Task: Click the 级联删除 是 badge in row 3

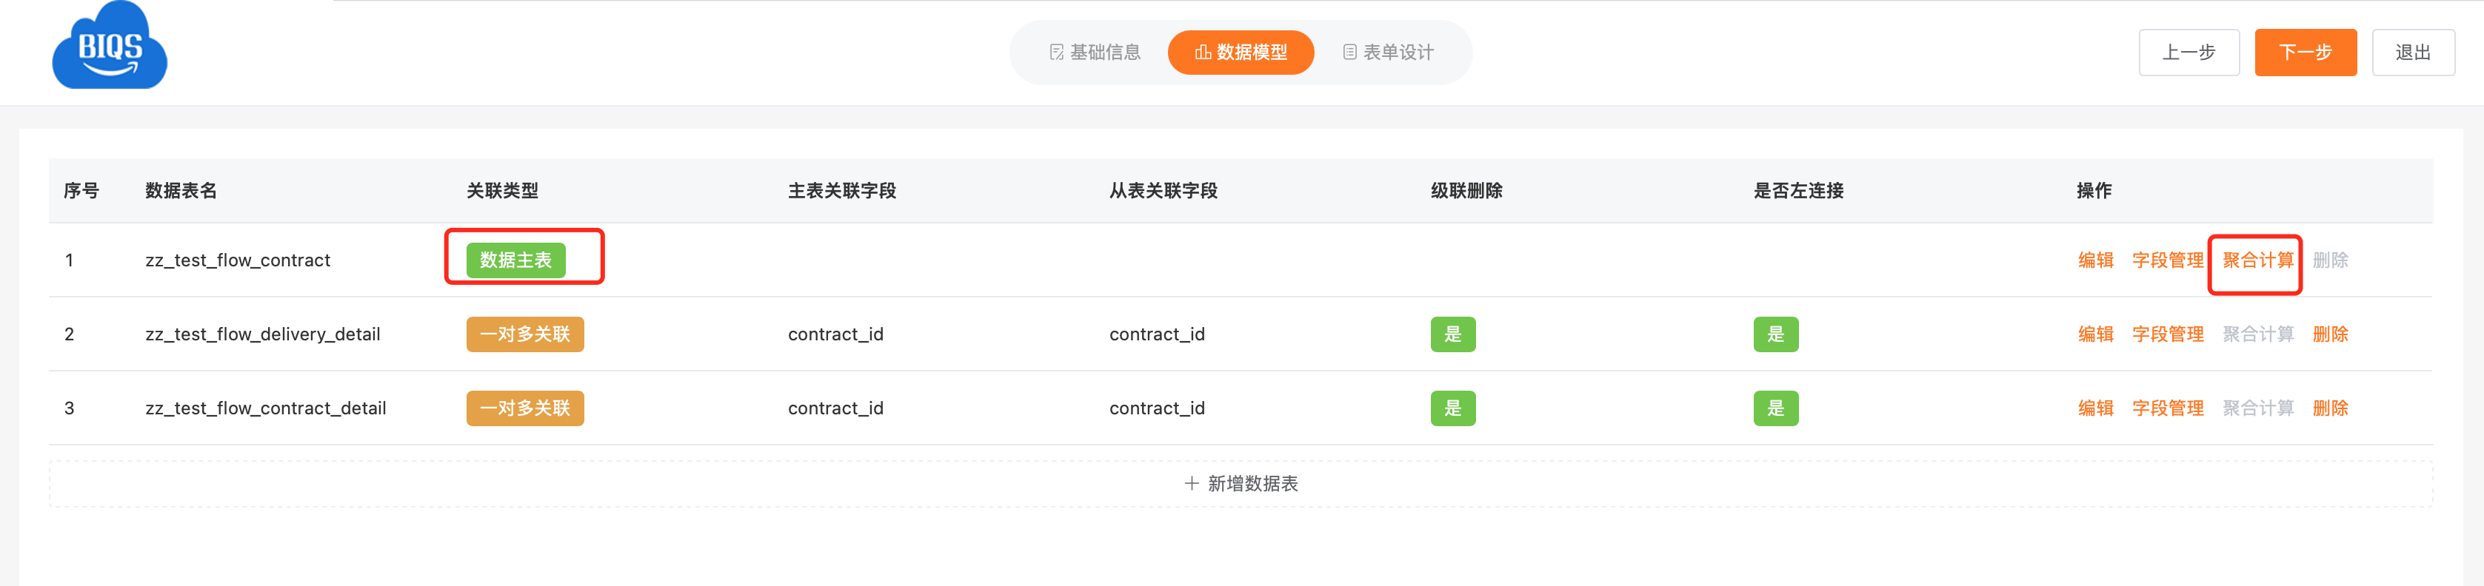Action: (1452, 408)
